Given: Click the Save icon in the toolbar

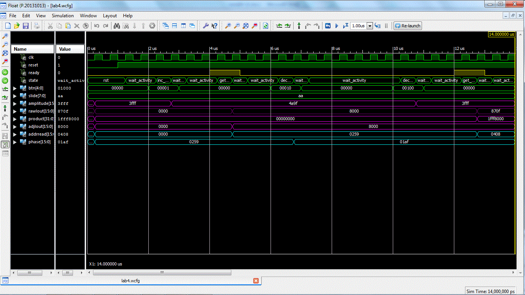Looking at the screenshot, I should coord(26,26).
